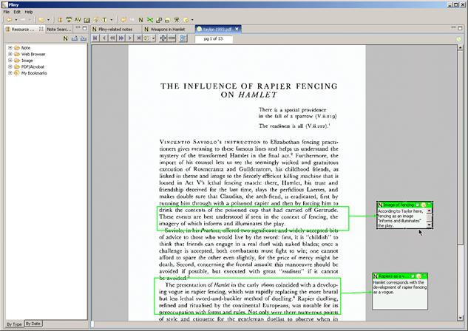Minimize the Resource Explorer panel
Screen dimensions: 468x331
(78, 28)
